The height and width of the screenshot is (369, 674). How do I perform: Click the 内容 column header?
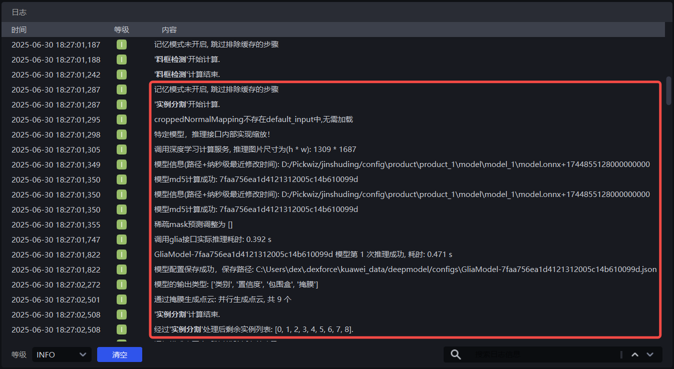click(x=169, y=30)
